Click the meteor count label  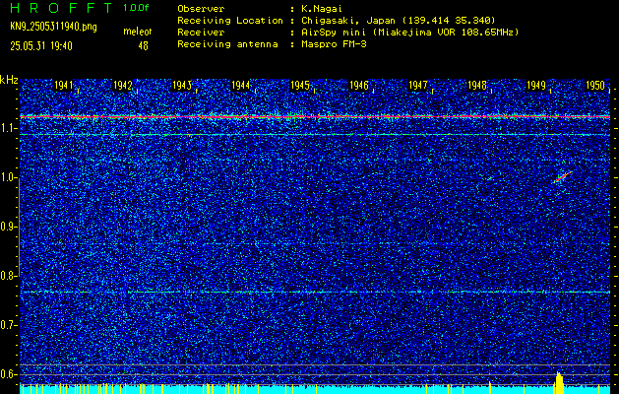tap(138, 32)
